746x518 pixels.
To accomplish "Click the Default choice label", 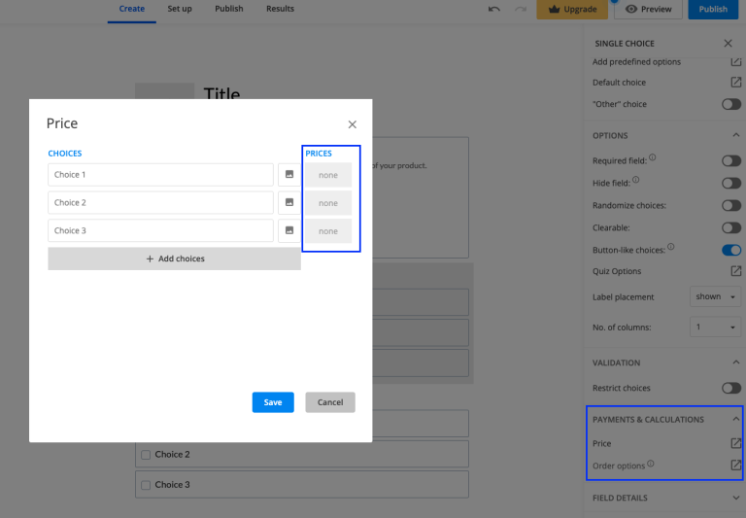I will (619, 83).
